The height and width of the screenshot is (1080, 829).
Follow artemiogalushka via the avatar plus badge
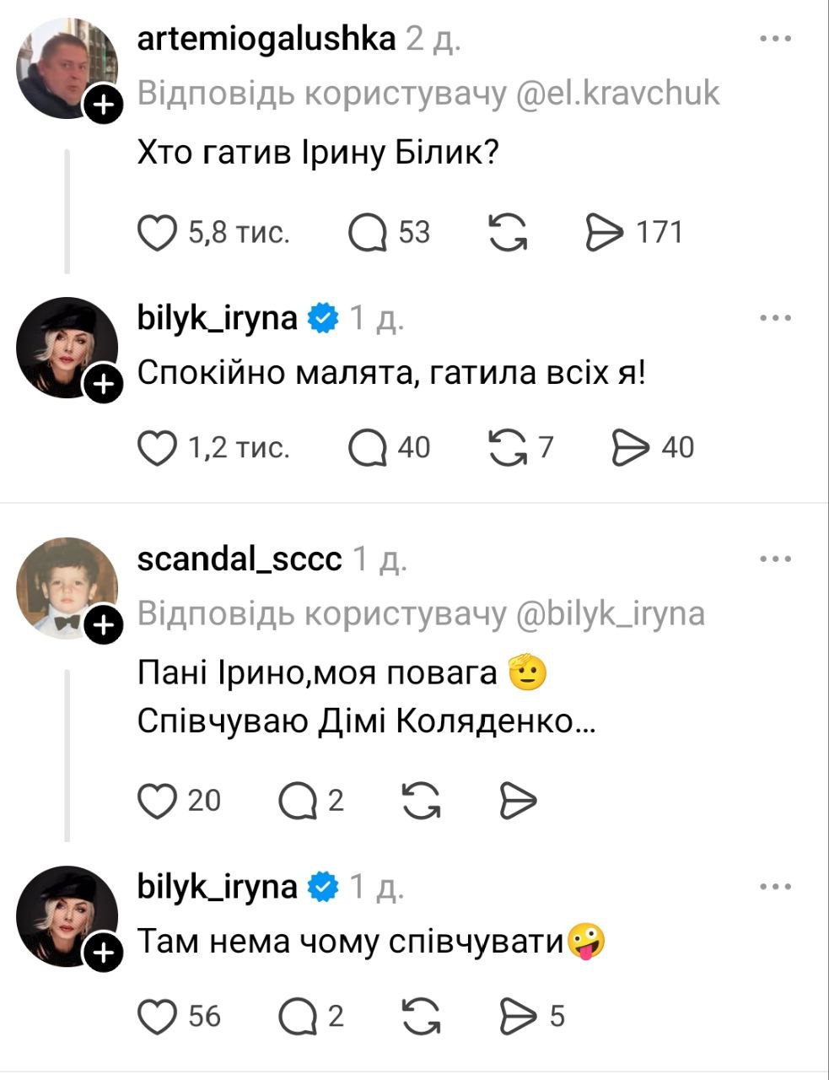(x=103, y=106)
